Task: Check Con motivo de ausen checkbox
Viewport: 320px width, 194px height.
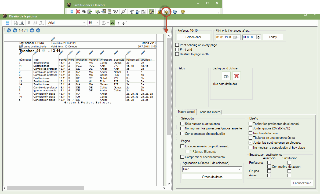Action: click(269, 167)
